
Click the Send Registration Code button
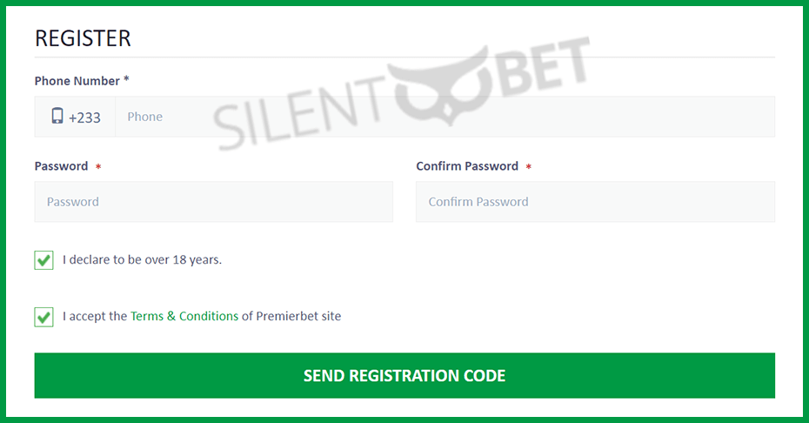[x=404, y=375]
